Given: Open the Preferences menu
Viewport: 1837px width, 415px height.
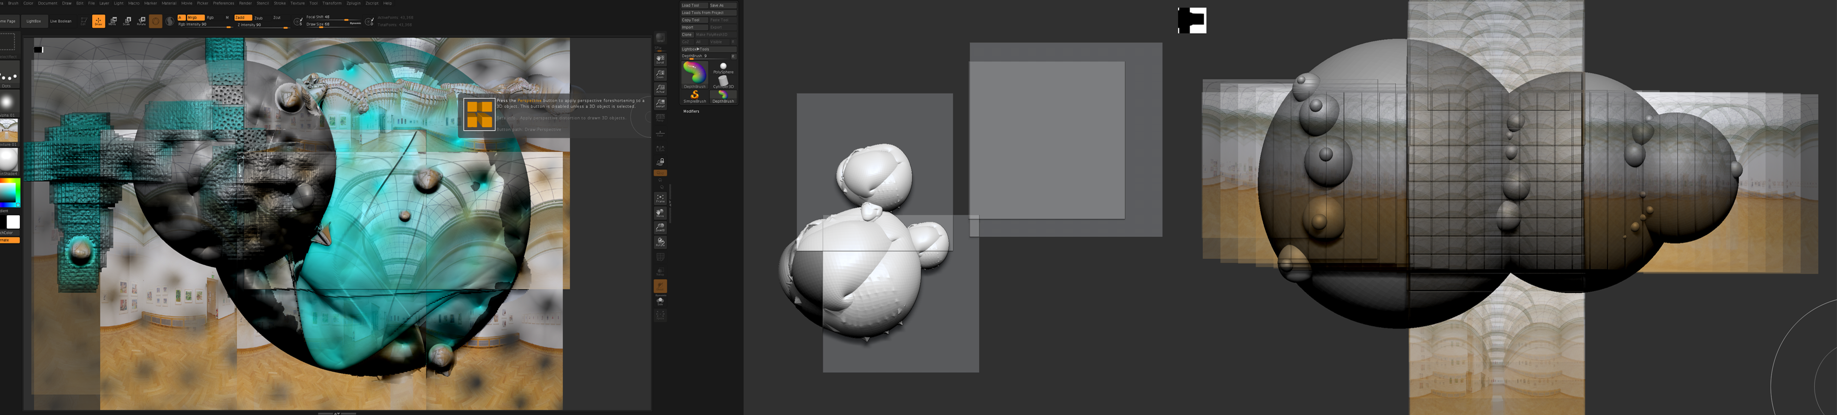Looking at the screenshot, I should click(x=224, y=3).
